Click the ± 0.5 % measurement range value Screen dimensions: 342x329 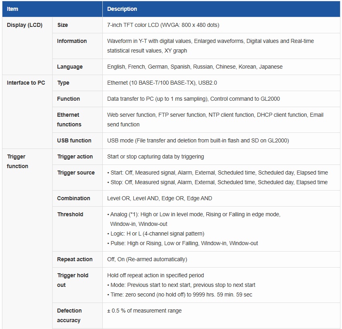click(x=144, y=311)
